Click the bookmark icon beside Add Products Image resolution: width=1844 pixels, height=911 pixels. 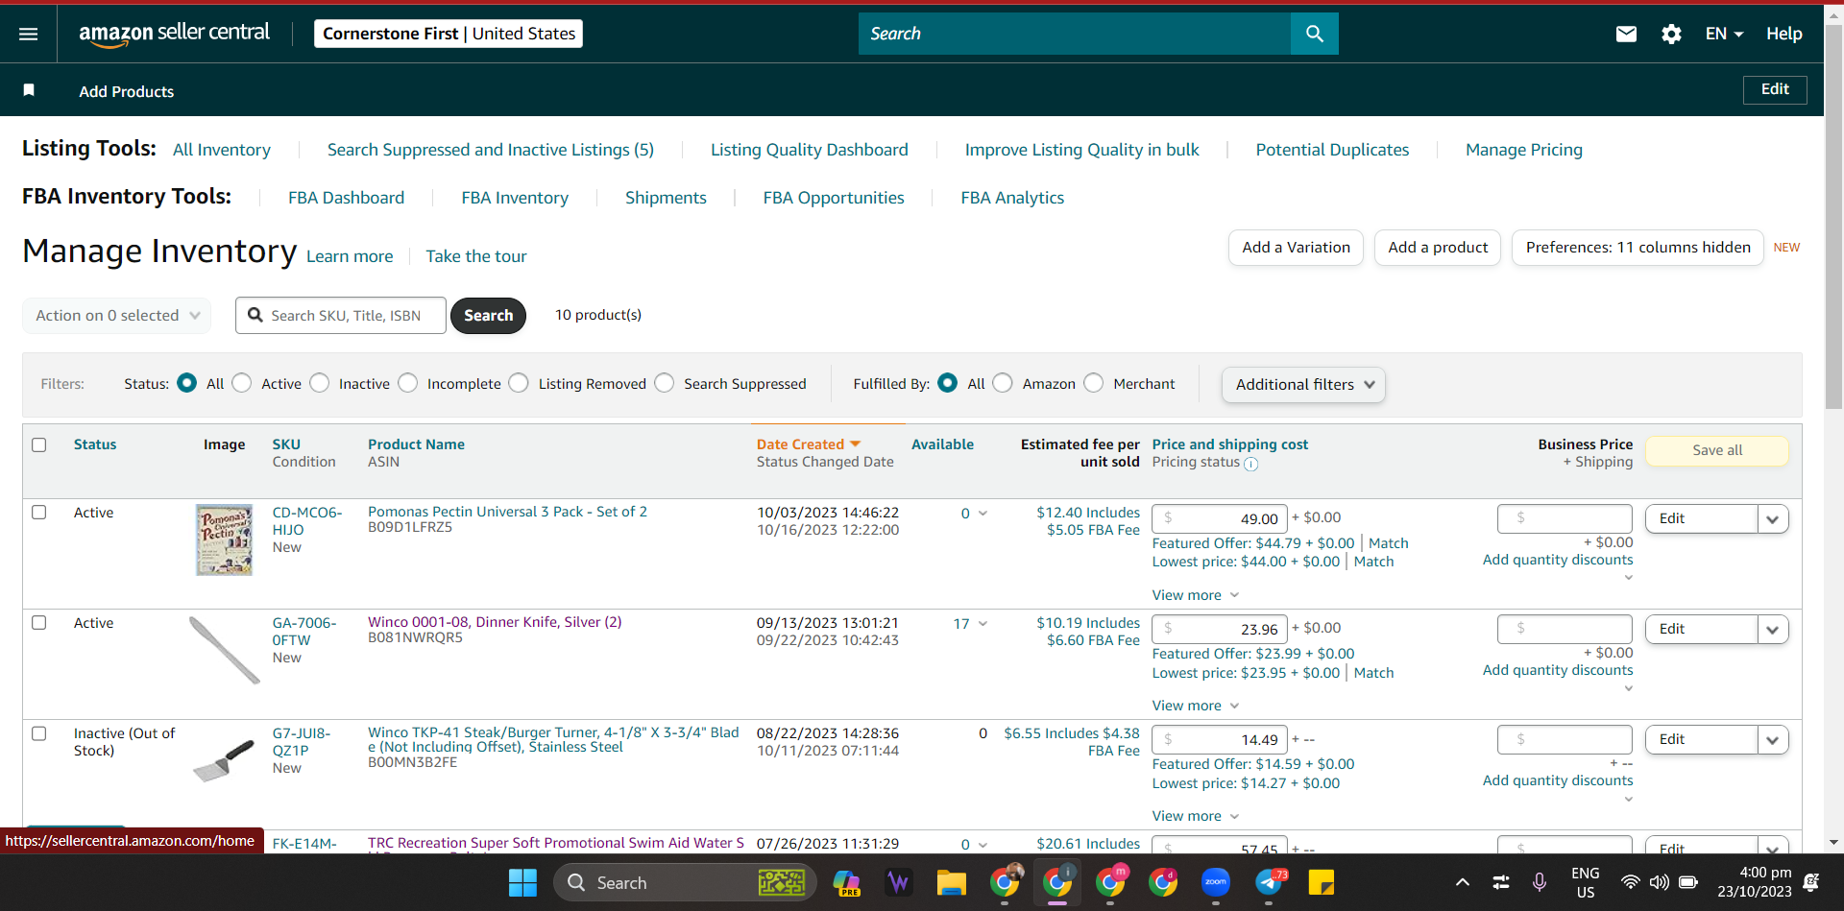[29, 90]
